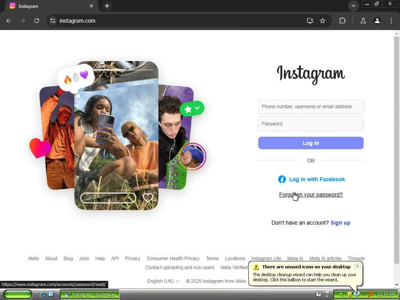The height and width of the screenshot is (300, 400).
Task: Open the Locations footer link
Action: 235,259
